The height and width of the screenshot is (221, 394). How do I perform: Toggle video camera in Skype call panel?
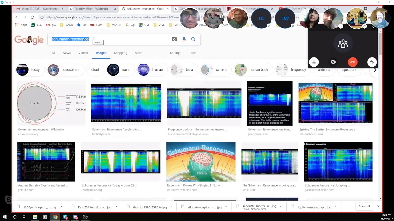333,62
